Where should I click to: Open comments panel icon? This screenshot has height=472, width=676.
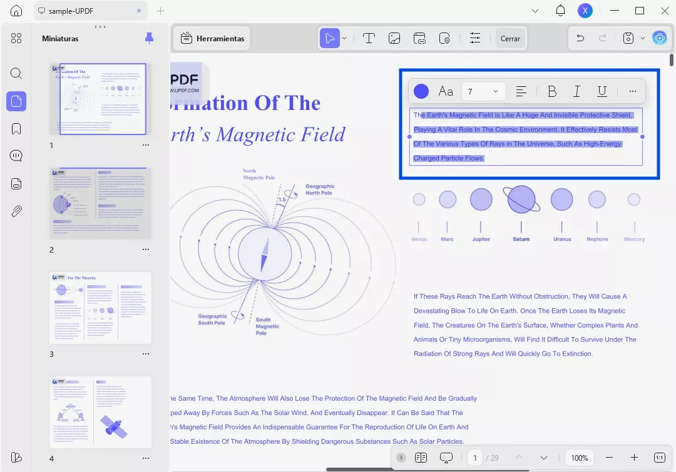pyautogui.click(x=16, y=156)
